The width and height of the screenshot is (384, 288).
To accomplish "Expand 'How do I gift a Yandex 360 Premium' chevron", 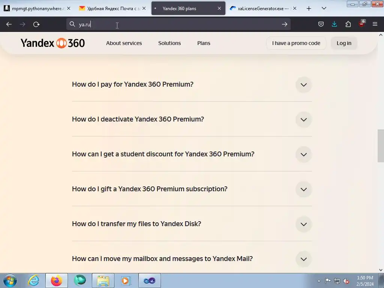I will [304, 189].
